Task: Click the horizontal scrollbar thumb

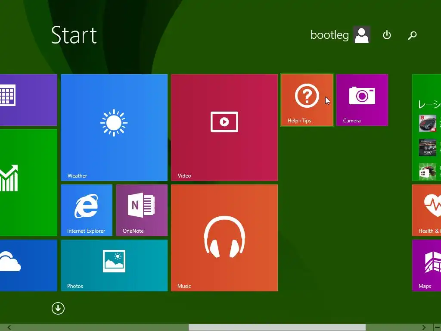Action: coord(277,328)
